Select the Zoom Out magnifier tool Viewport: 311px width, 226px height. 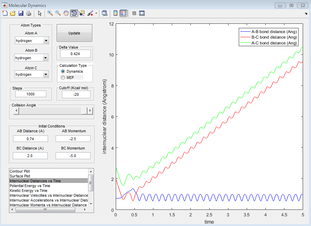tap(58, 13)
